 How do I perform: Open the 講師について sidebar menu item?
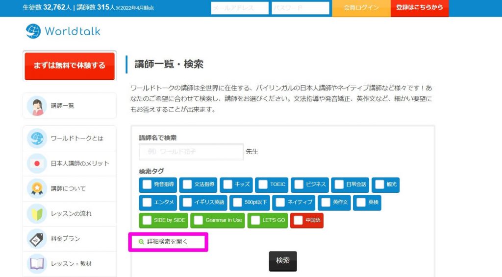click(x=70, y=188)
